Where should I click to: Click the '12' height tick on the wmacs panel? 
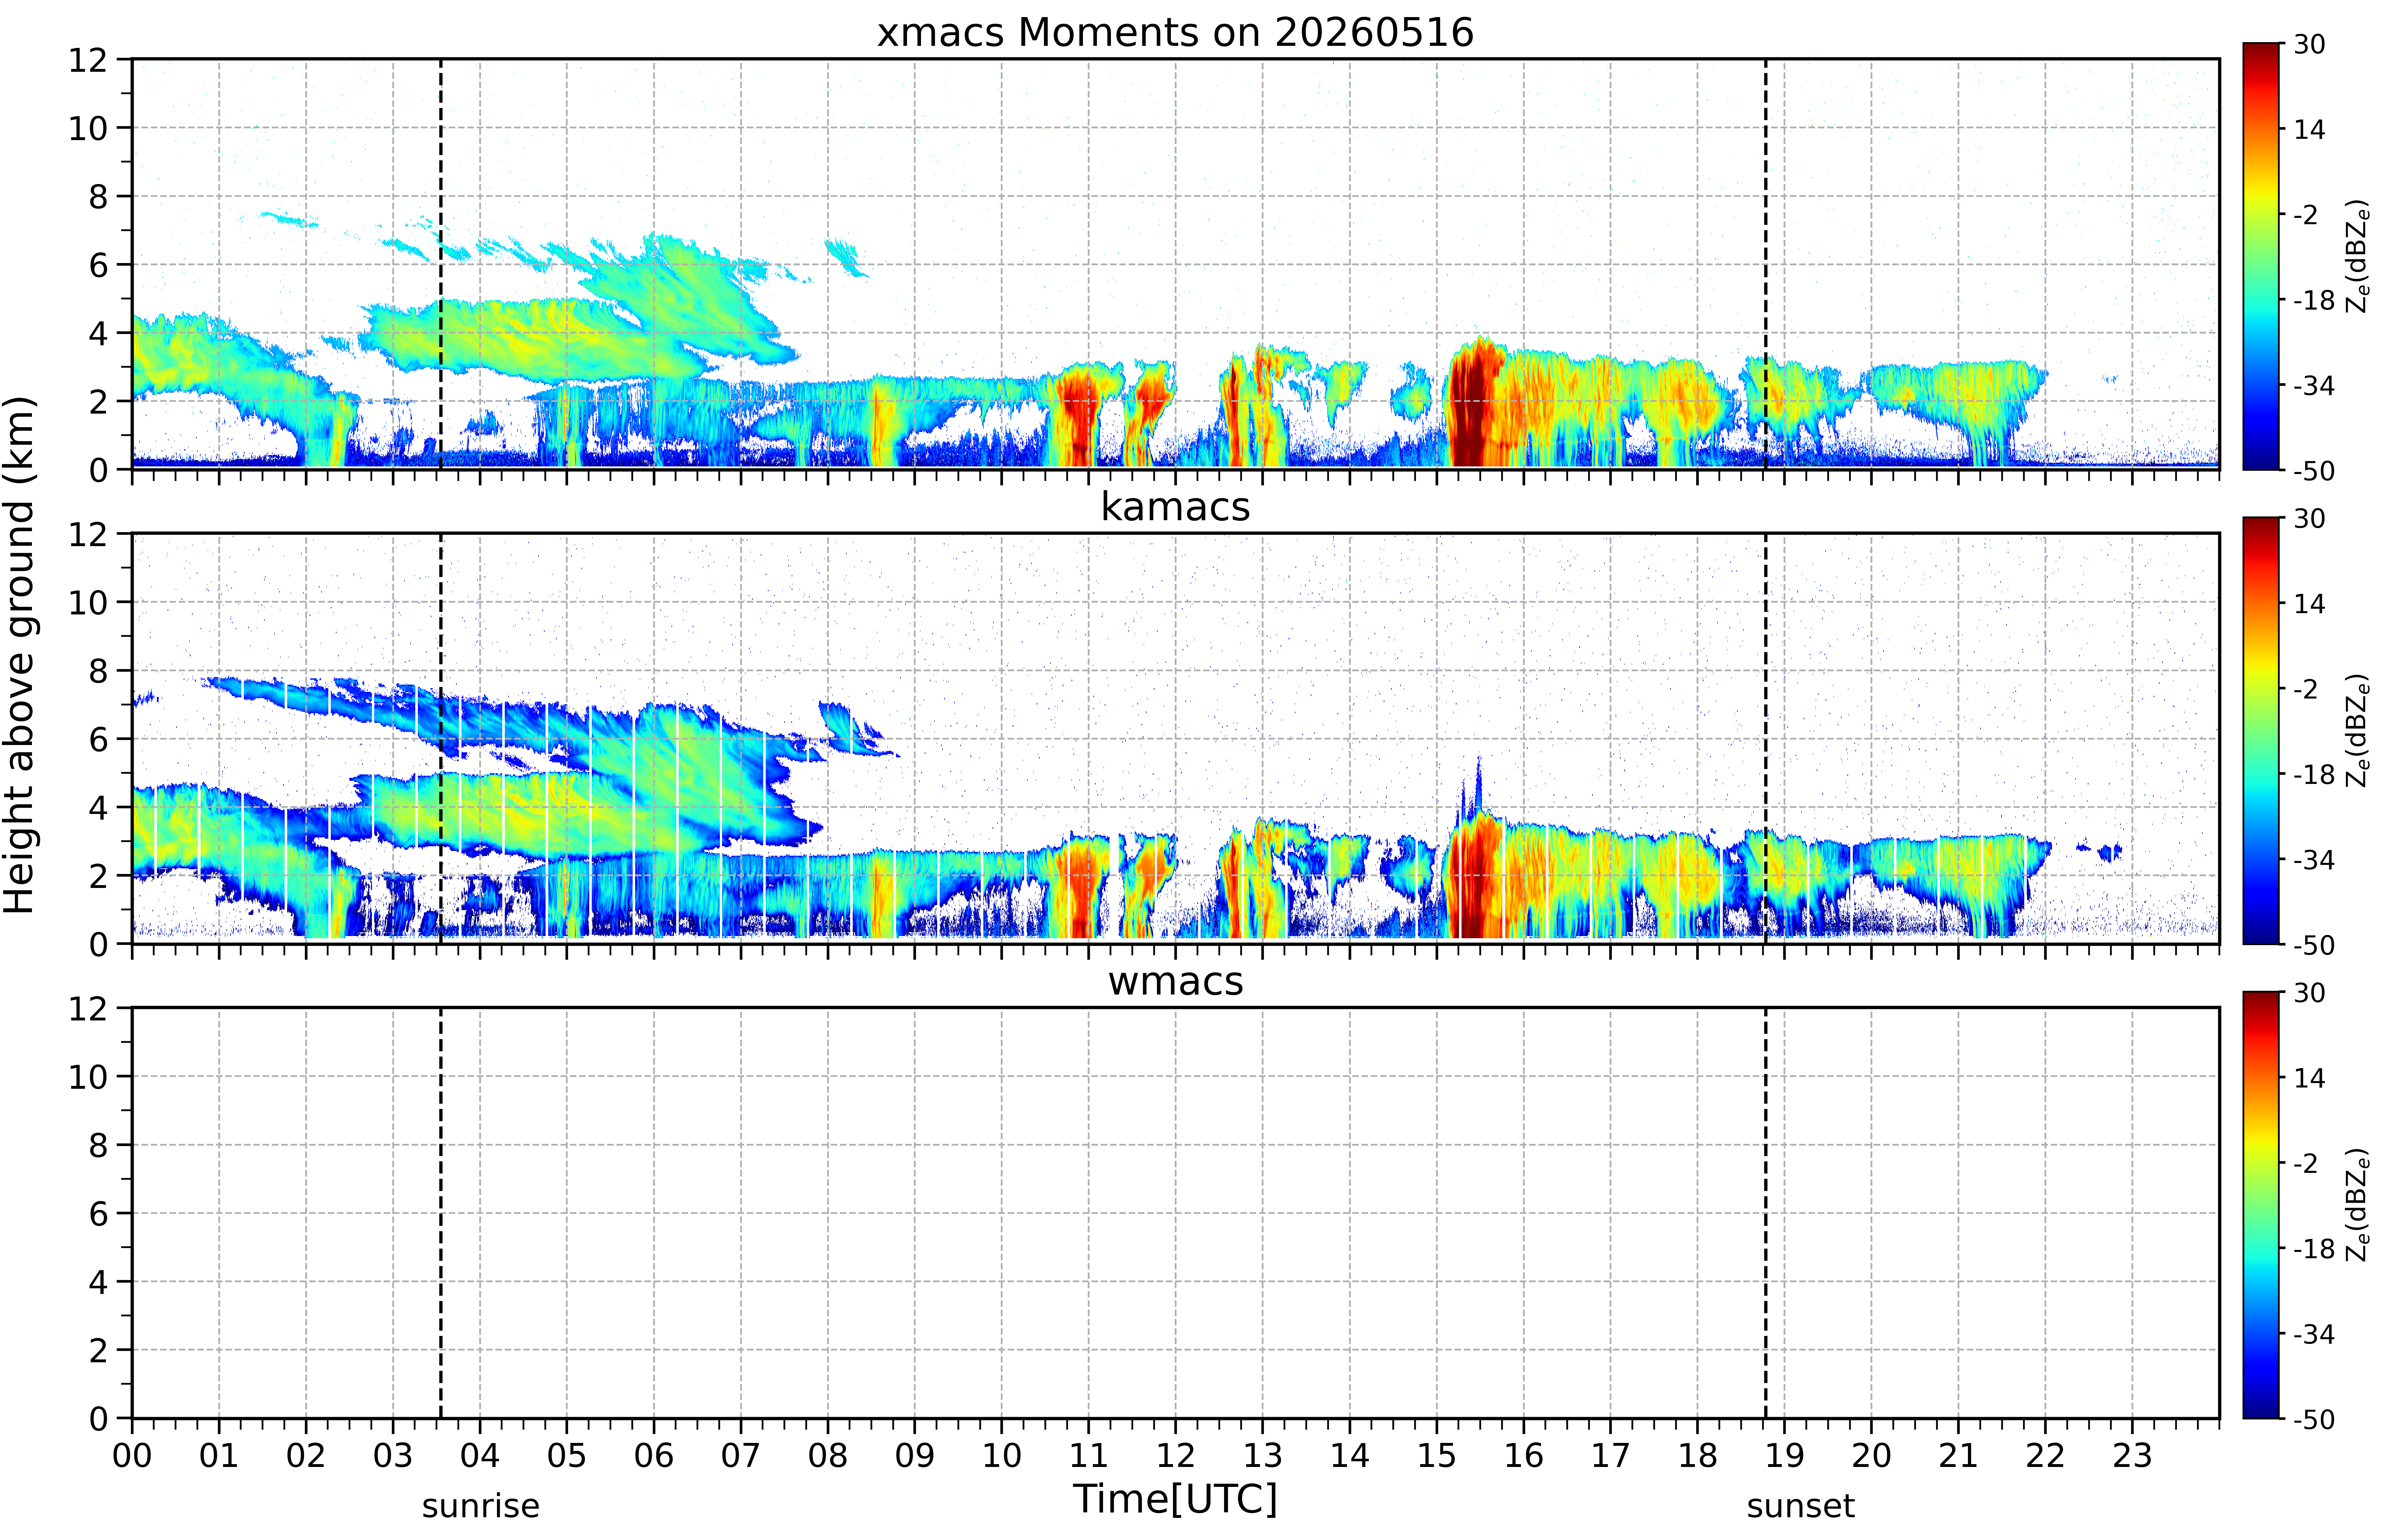88,1008
